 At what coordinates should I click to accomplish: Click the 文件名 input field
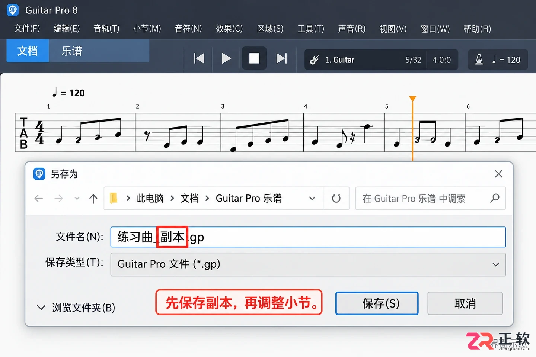click(x=308, y=237)
